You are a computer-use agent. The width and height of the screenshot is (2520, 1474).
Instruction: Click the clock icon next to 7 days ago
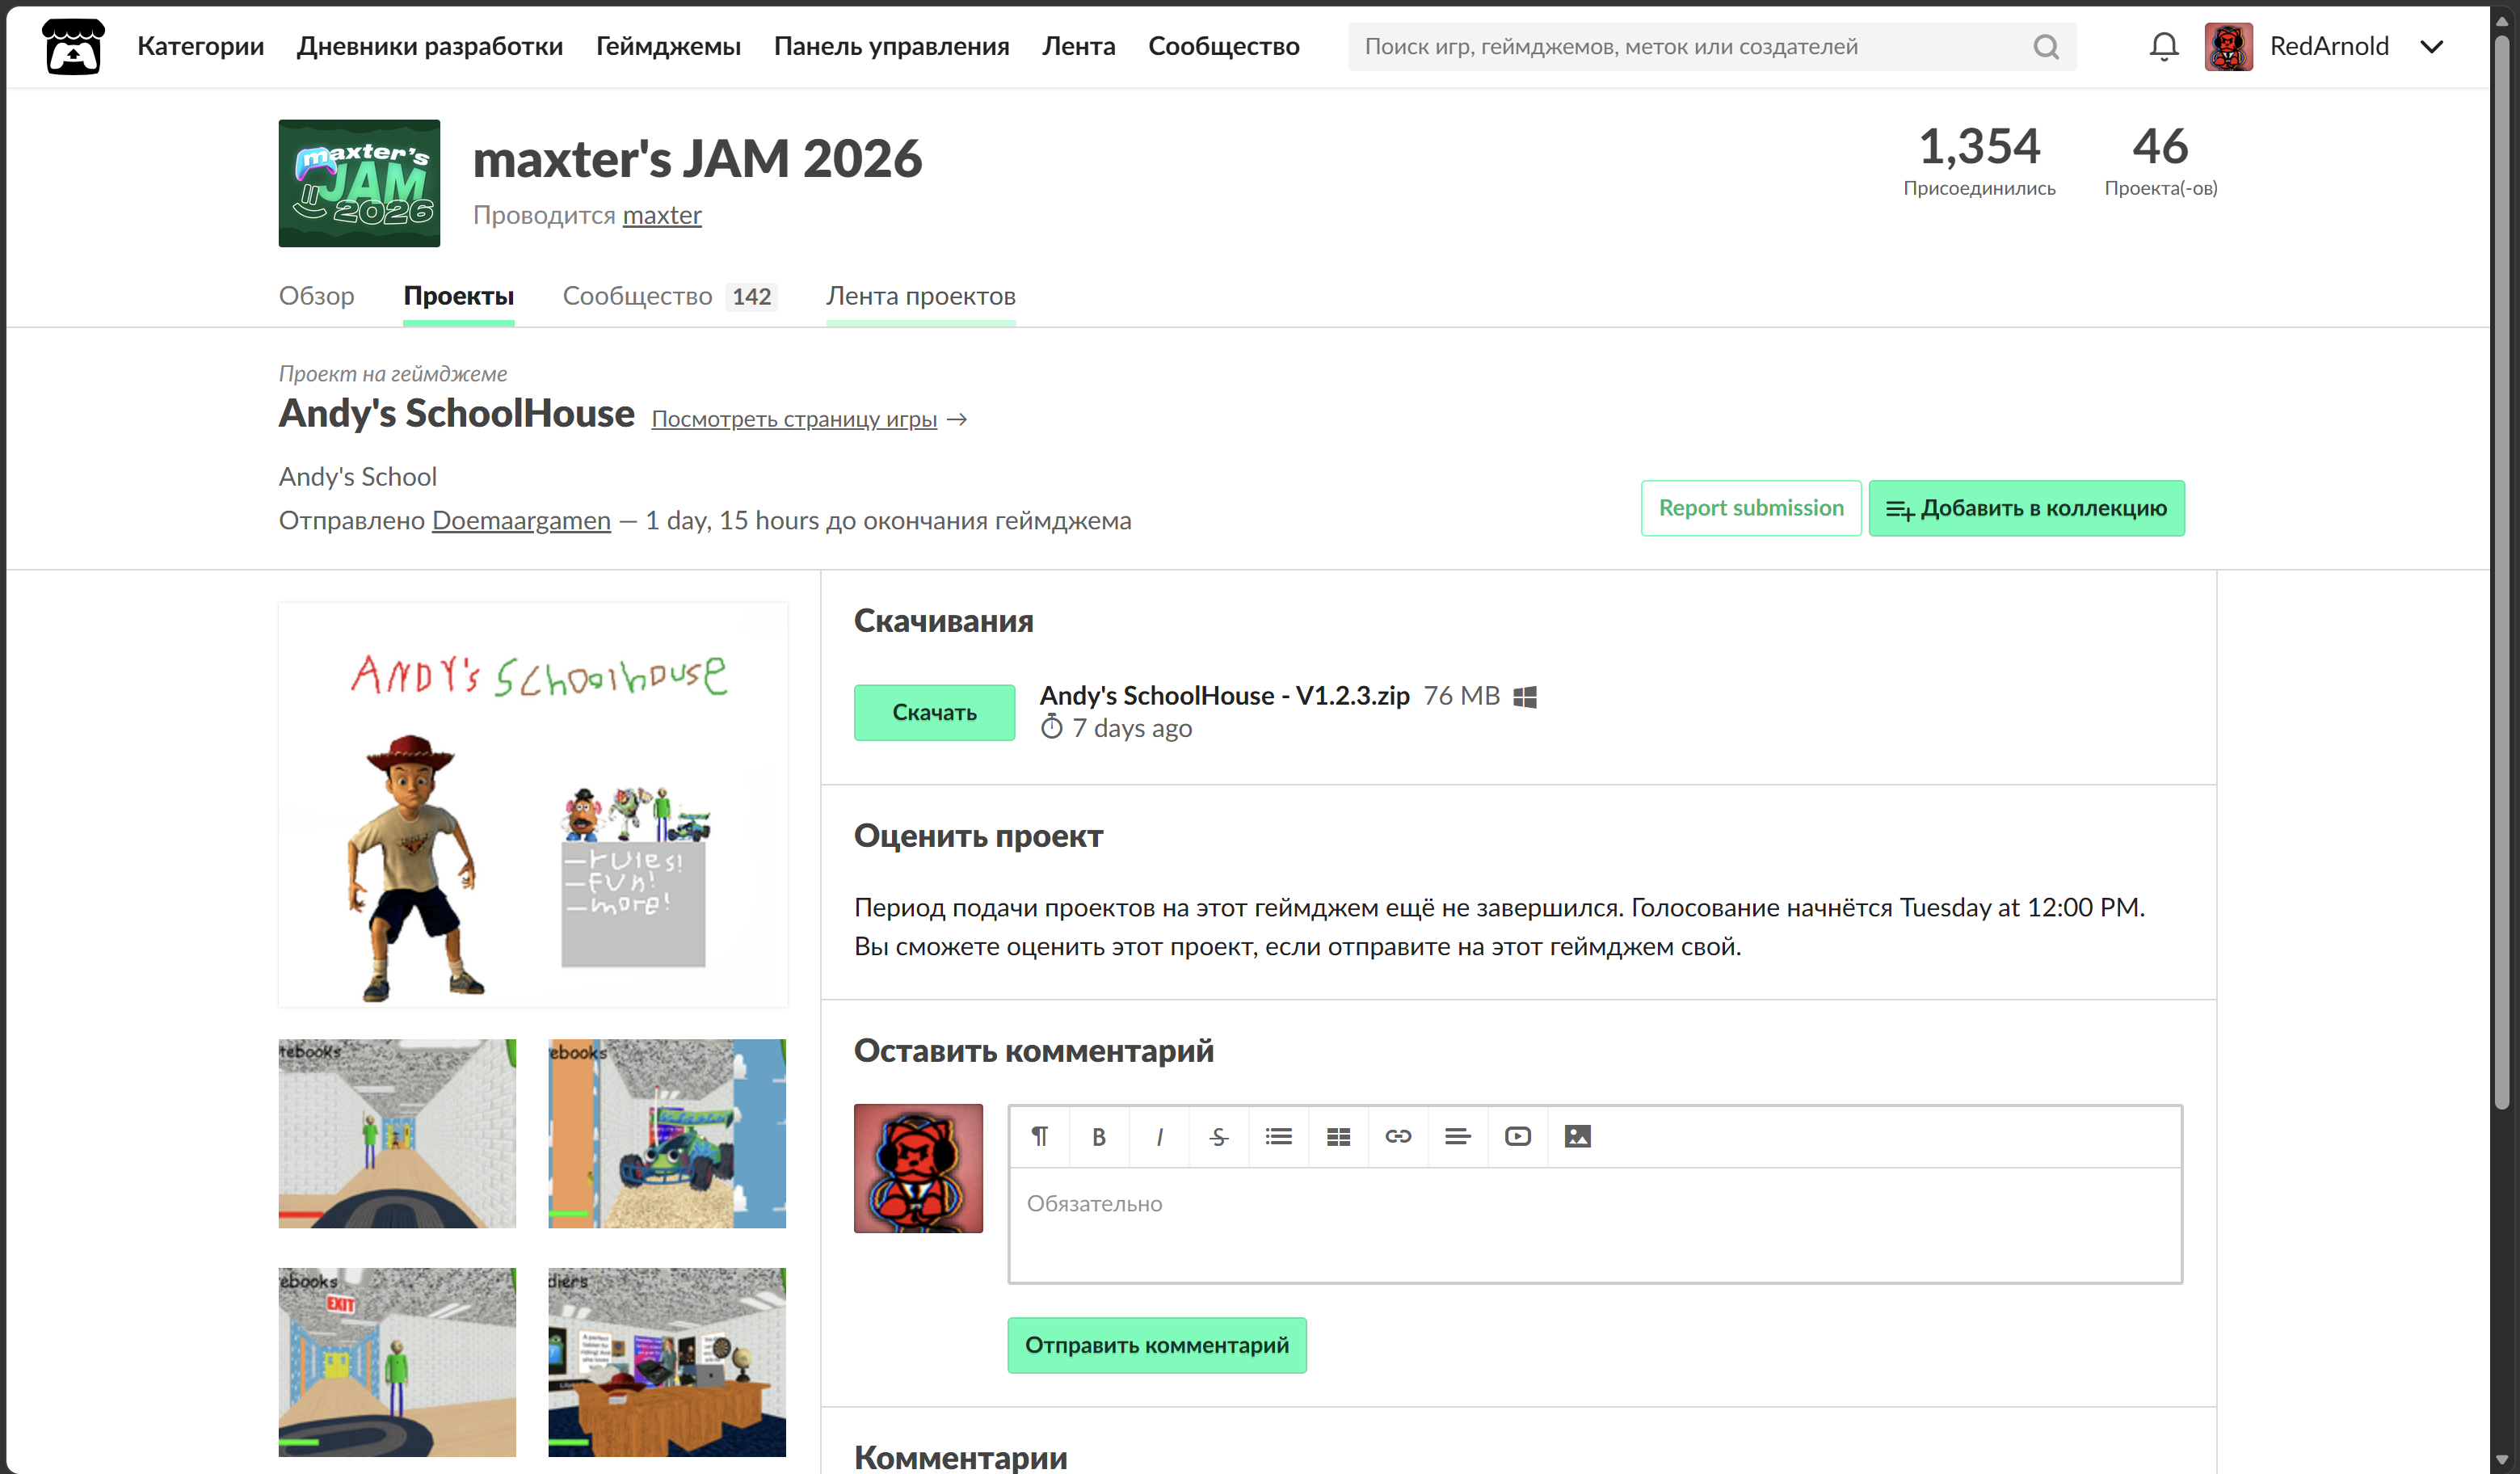pos(1052,727)
